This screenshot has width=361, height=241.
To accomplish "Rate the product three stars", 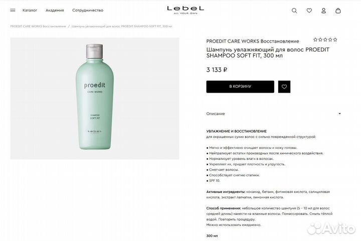I will point(325,40).
